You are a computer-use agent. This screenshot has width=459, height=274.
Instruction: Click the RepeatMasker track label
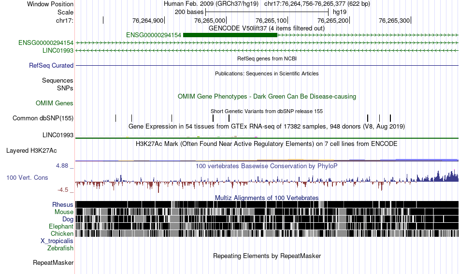(53, 262)
